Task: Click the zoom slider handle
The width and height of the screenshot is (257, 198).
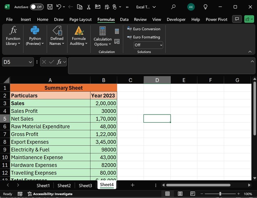Action: (220, 194)
